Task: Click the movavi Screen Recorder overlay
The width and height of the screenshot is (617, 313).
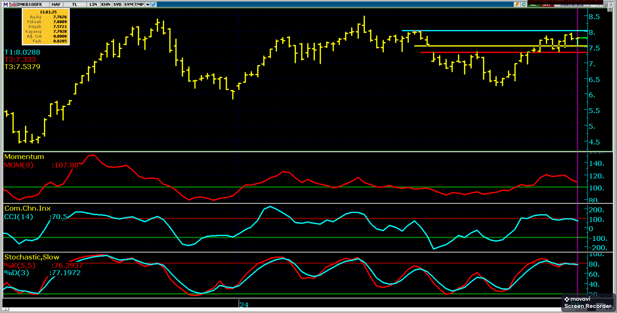Action: pos(588,303)
